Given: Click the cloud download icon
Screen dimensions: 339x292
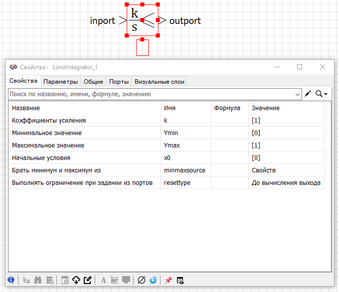Looking at the screenshot, I should (x=76, y=280).
